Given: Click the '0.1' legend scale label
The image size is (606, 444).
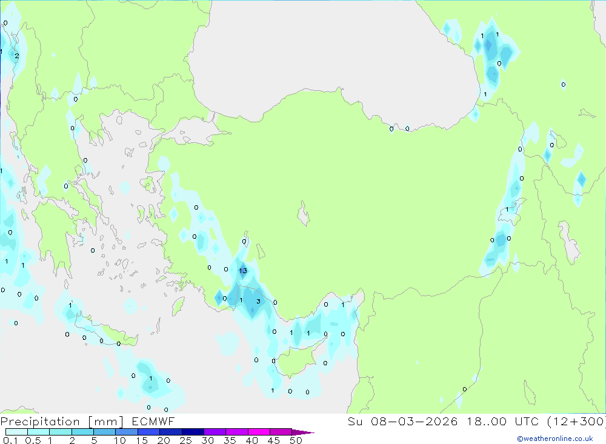Looking at the screenshot, I should click(10, 440).
